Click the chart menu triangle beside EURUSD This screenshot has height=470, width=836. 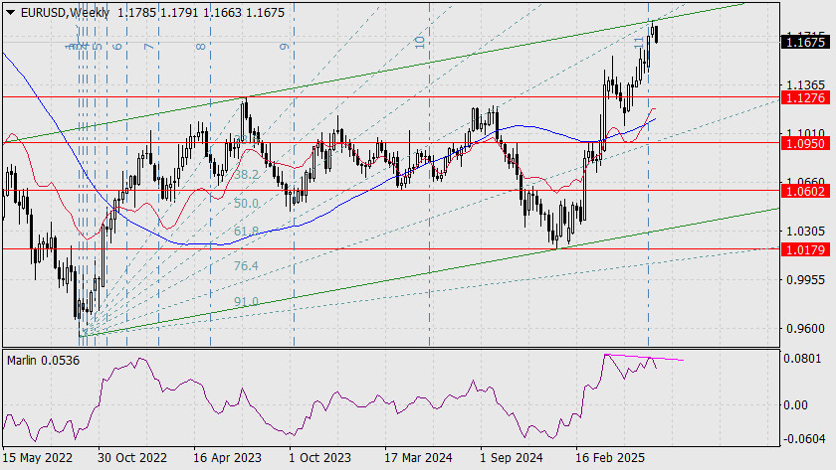[10, 12]
